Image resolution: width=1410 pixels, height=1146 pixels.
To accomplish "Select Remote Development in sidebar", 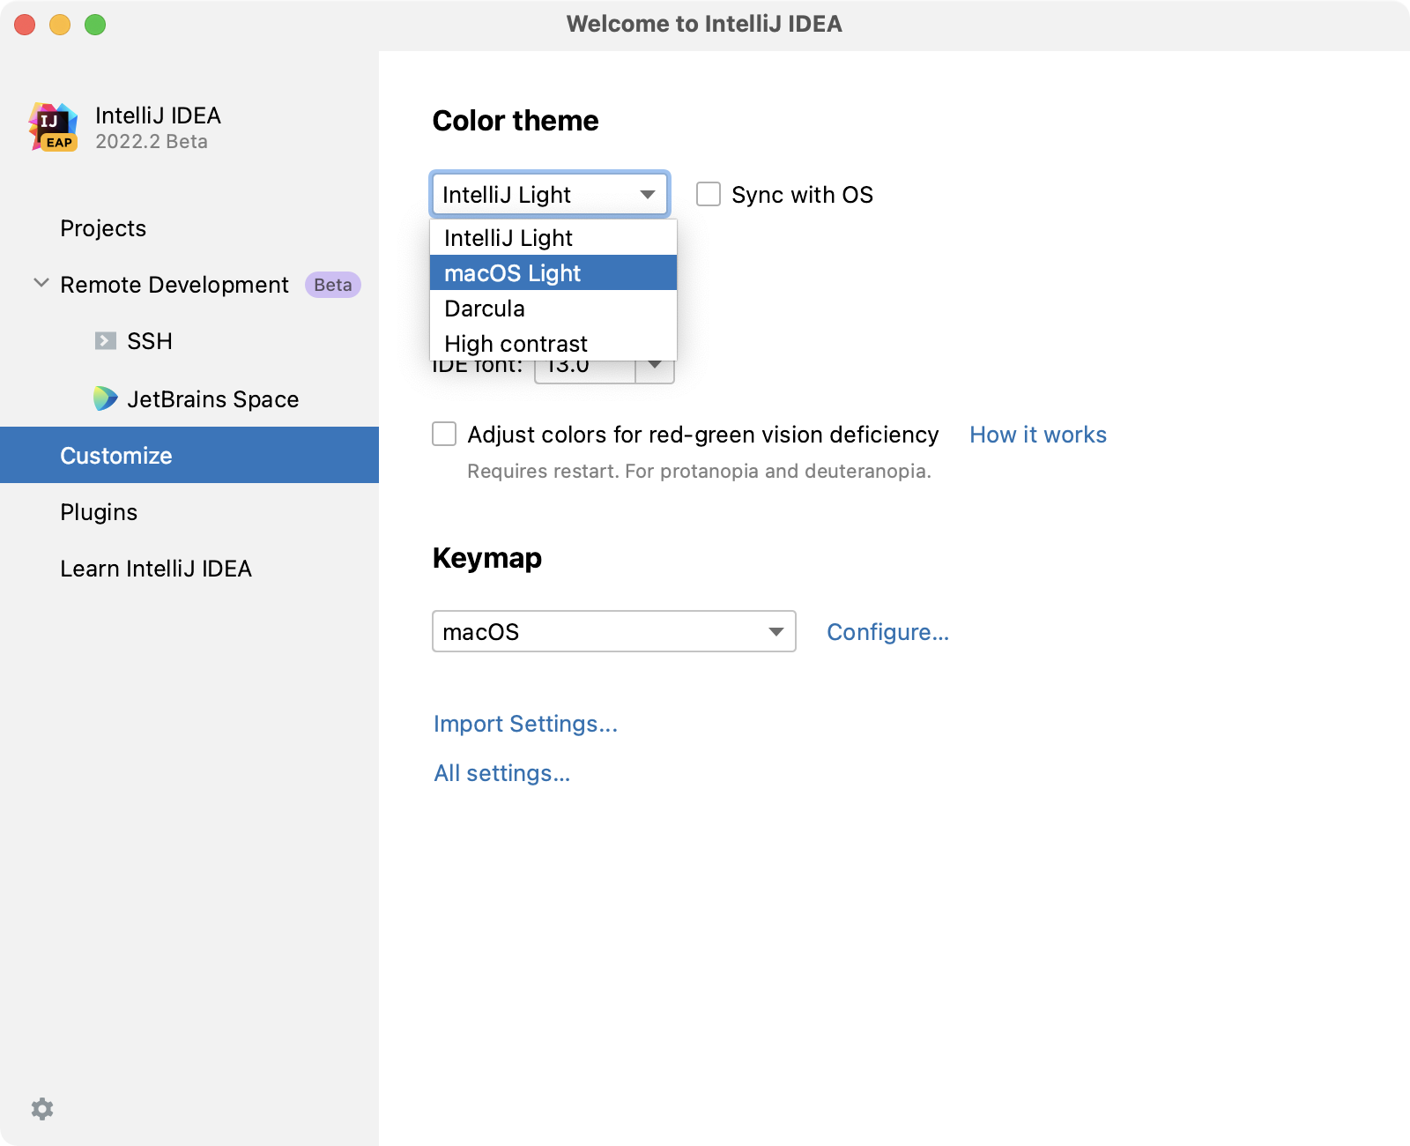I will tap(174, 285).
